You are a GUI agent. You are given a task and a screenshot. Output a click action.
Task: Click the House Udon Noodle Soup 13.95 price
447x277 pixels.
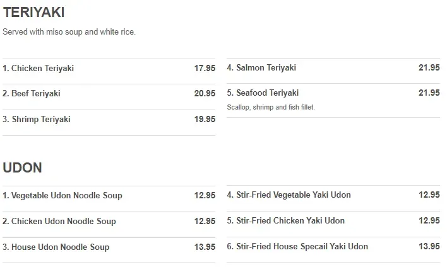point(205,247)
